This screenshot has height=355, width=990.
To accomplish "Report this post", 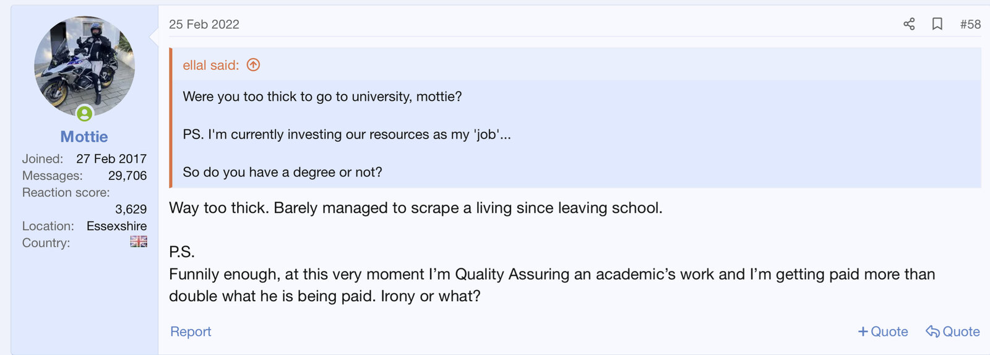I will click(191, 331).
